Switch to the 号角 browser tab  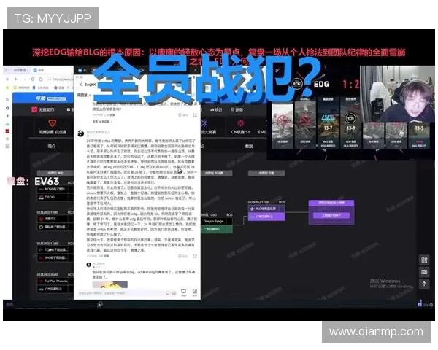tap(39, 70)
